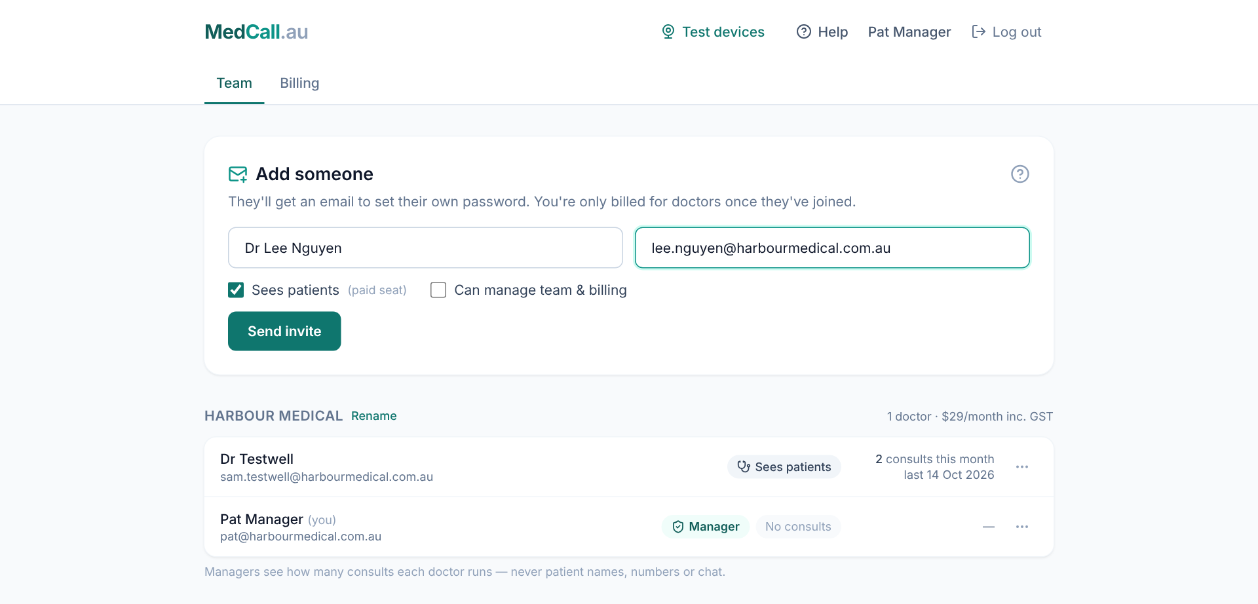Click the MedCall.au logo
The height and width of the screenshot is (604, 1258).
click(256, 31)
